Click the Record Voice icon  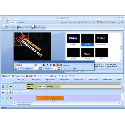[x=13, y=76]
